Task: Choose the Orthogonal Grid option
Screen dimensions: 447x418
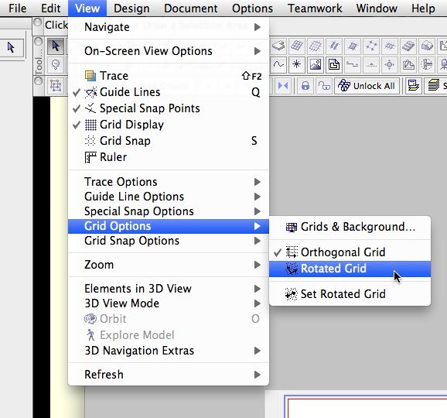Action: (x=350, y=252)
